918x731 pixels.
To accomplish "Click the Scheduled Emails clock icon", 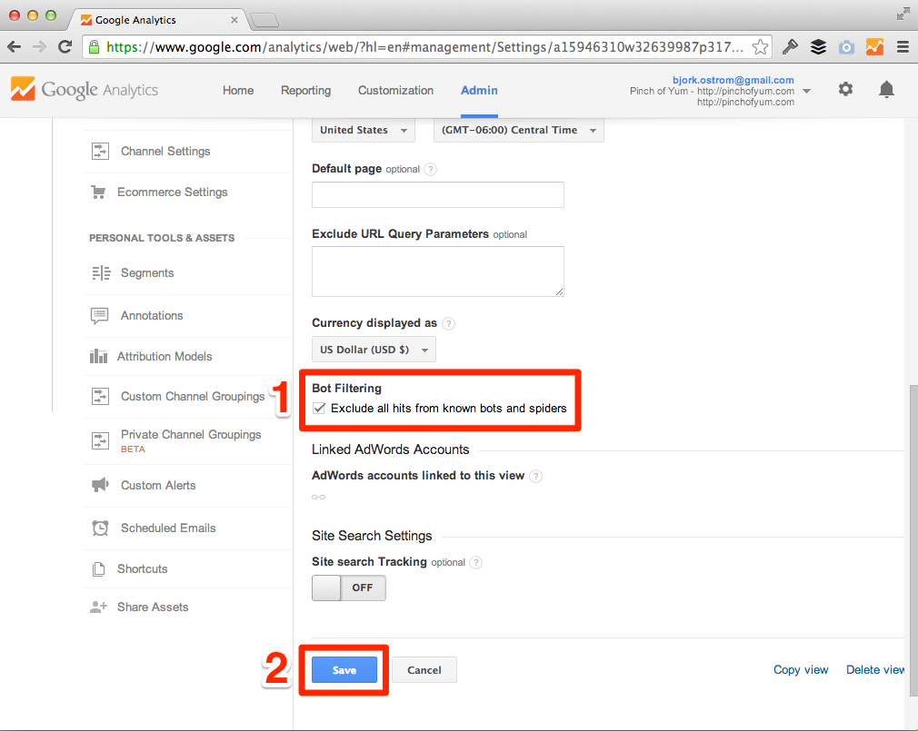I will (100, 528).
